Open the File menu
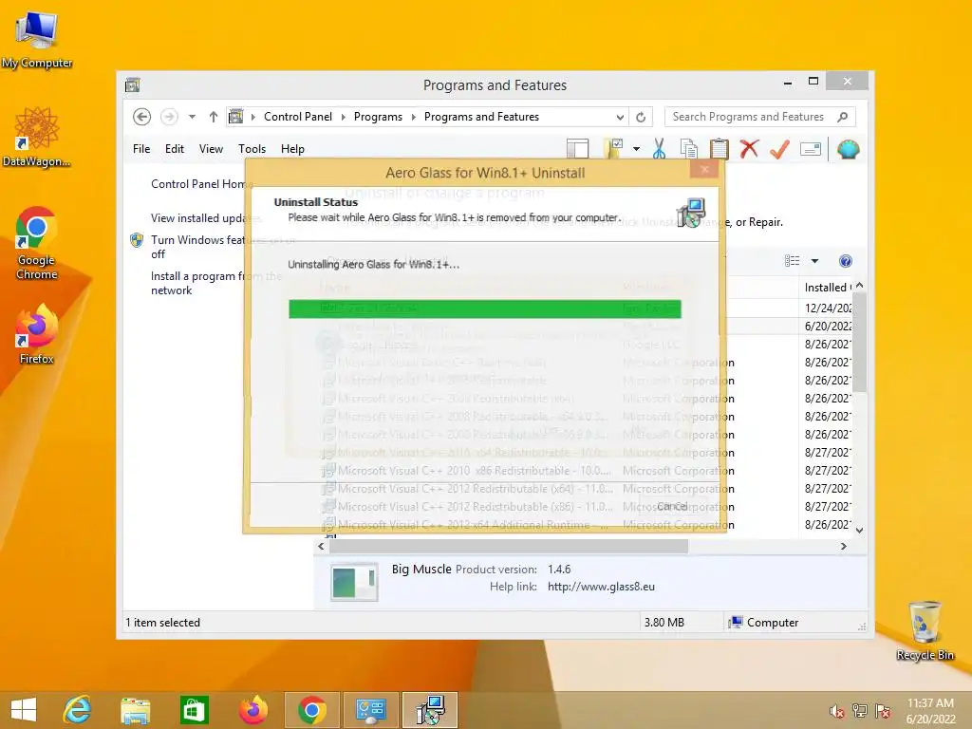972x729 pixels. coord(141,149)
